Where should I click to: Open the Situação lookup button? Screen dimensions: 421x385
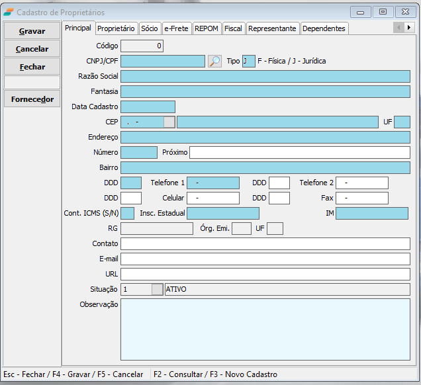157,289
